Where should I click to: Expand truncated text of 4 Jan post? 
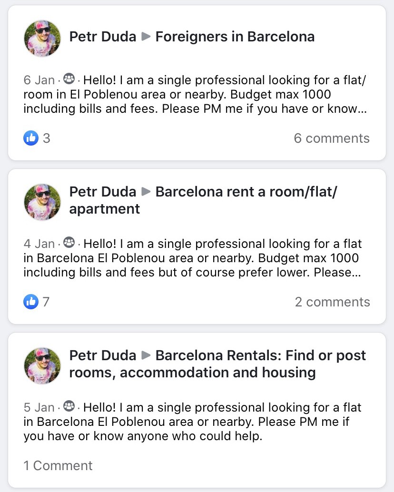click(x=356, y=273)
